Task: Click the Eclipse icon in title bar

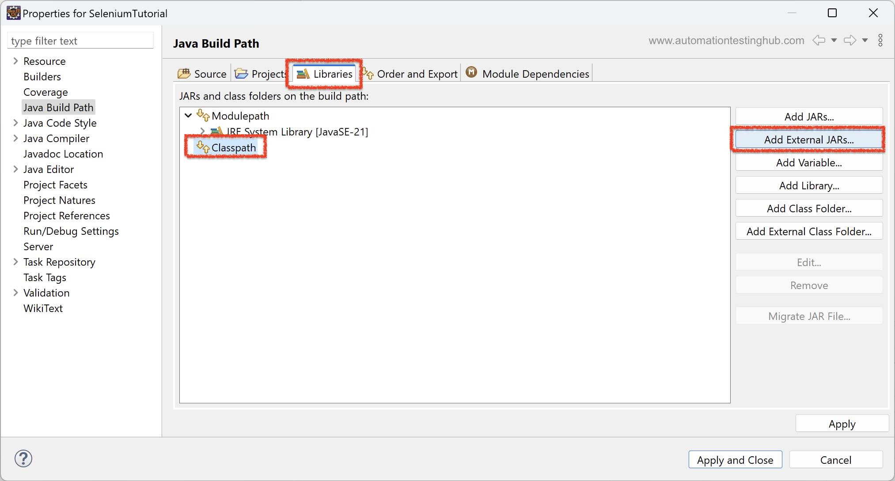Action: click(x=13, y=13)
